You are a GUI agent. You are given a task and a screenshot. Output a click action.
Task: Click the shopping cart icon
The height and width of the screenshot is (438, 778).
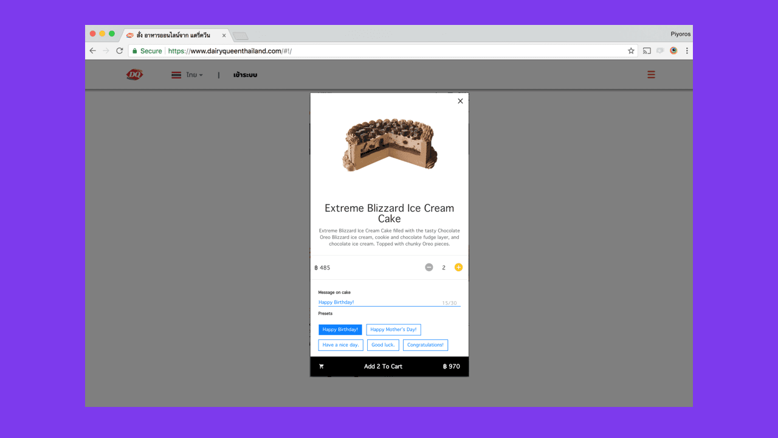pos(322,366)
